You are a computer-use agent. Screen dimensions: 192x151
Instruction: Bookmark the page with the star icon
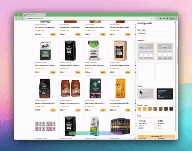click(x=154, y=19)
